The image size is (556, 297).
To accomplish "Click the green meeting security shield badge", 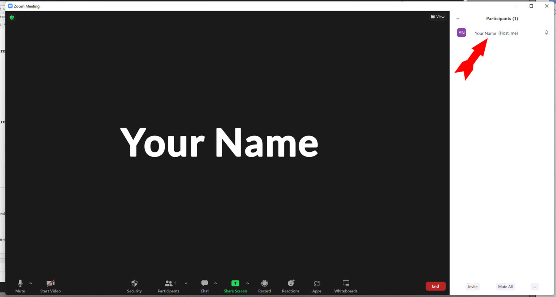I will (x=12, y=17).
